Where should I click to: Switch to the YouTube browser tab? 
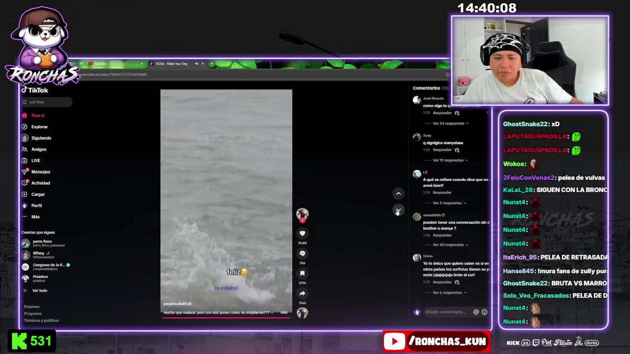click(113, 64)
